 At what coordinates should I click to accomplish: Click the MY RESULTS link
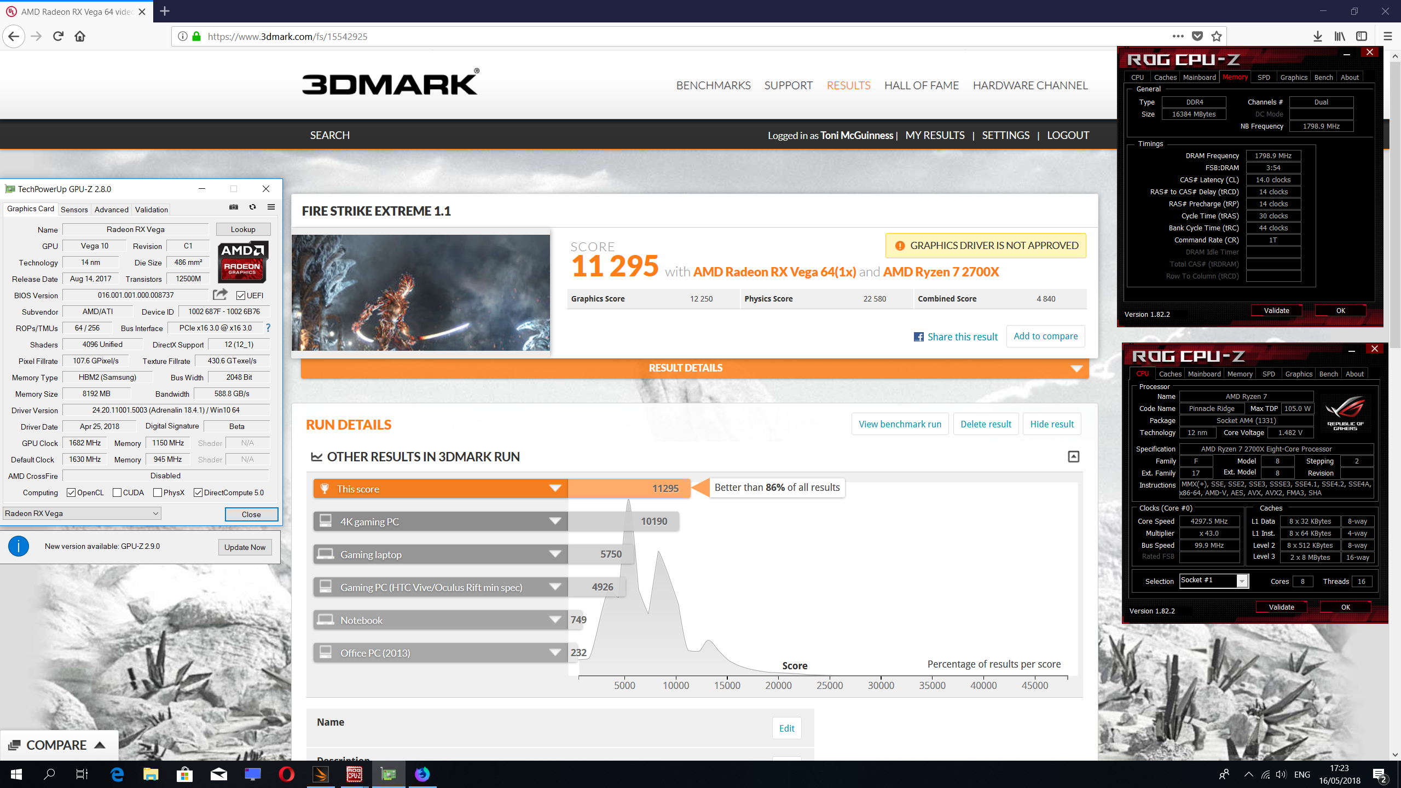coord(935,135)
